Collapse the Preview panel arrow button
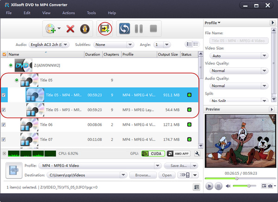Screen dimensions: 278x202 click(272, 109)
